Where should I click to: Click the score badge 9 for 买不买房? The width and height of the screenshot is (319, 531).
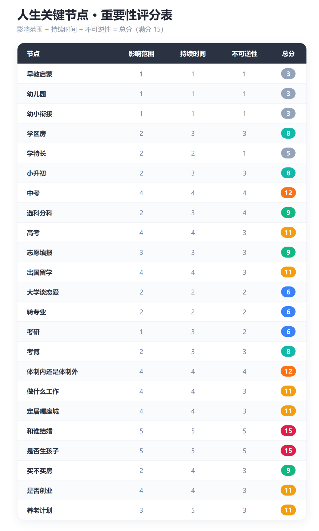[288, 470]
